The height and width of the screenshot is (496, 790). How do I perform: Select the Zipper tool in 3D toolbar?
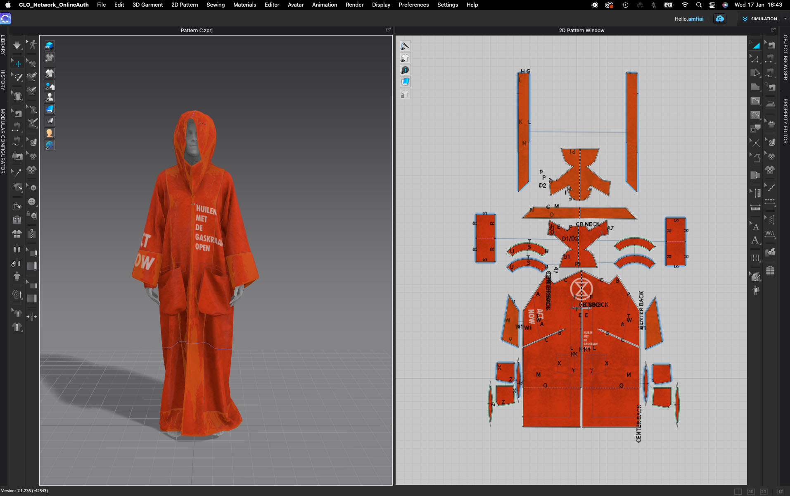pyautogui.click(x=32, y=234)
